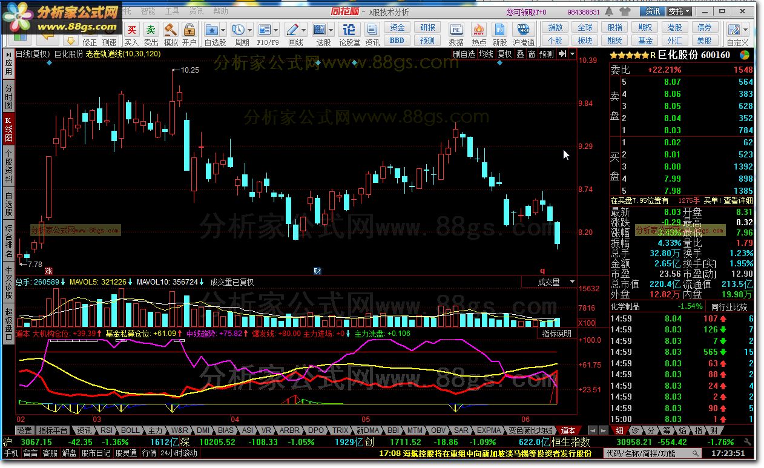Click the 修正 down-arrow toolbar icon
Viewport: 764px width, 468px height.
coord(70,41)
